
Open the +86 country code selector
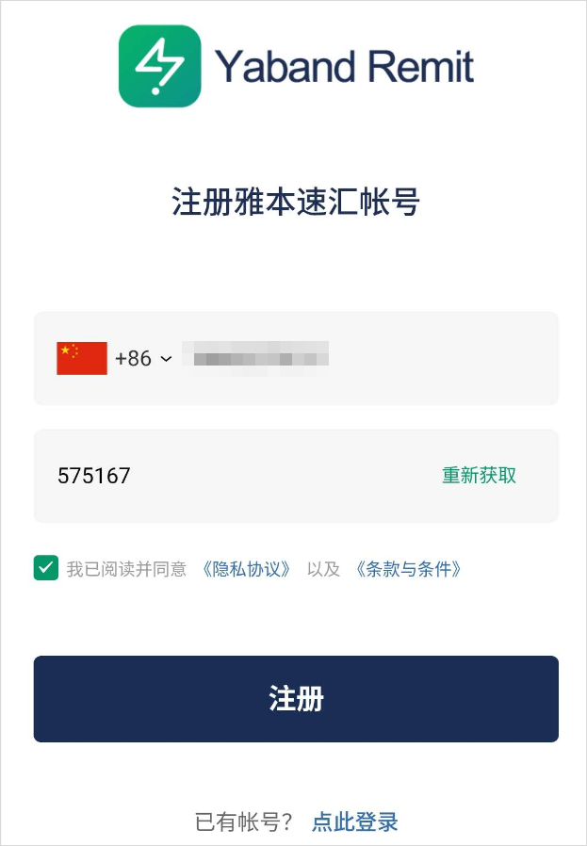[133, 359]
